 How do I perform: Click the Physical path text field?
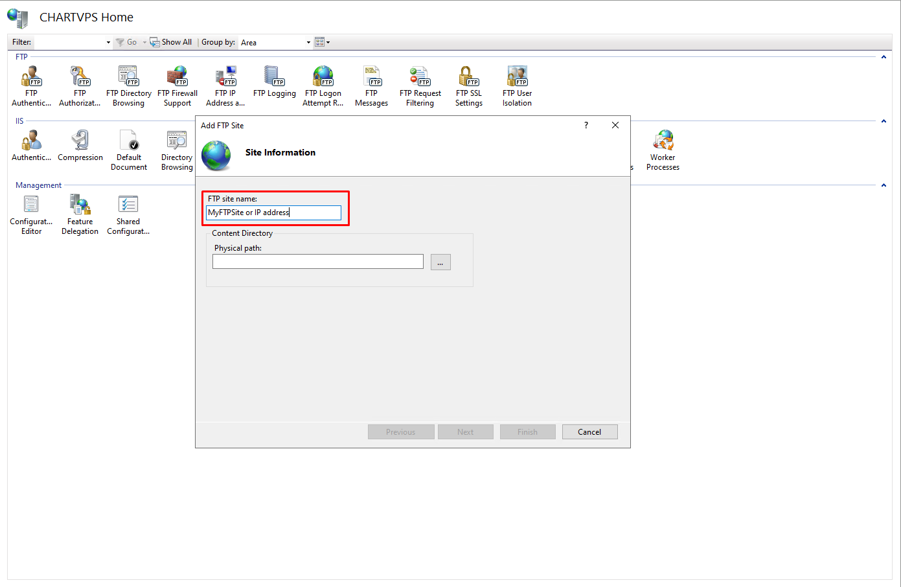point(317,262)
